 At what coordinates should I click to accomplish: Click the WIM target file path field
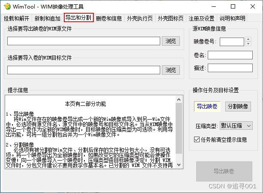point(84,70)
